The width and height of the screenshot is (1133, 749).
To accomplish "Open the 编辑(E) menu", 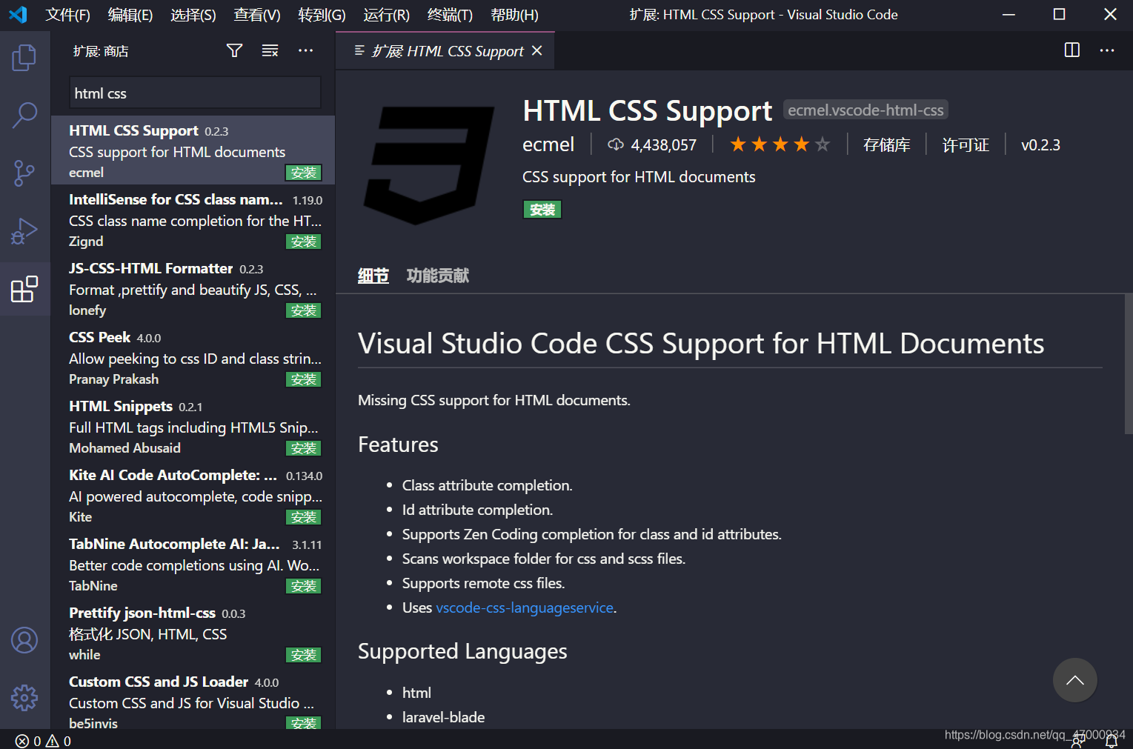I will [130, 15].
